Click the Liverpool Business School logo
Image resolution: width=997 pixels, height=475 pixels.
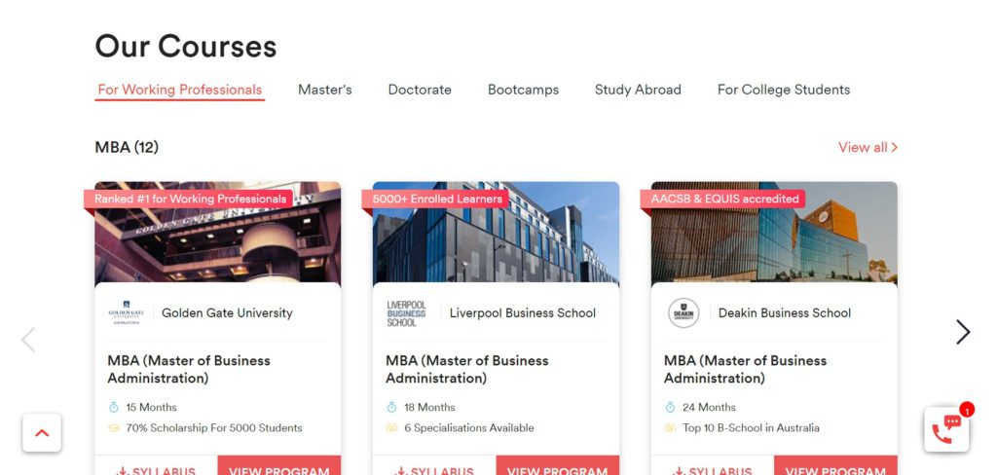[x=406, y=313]
